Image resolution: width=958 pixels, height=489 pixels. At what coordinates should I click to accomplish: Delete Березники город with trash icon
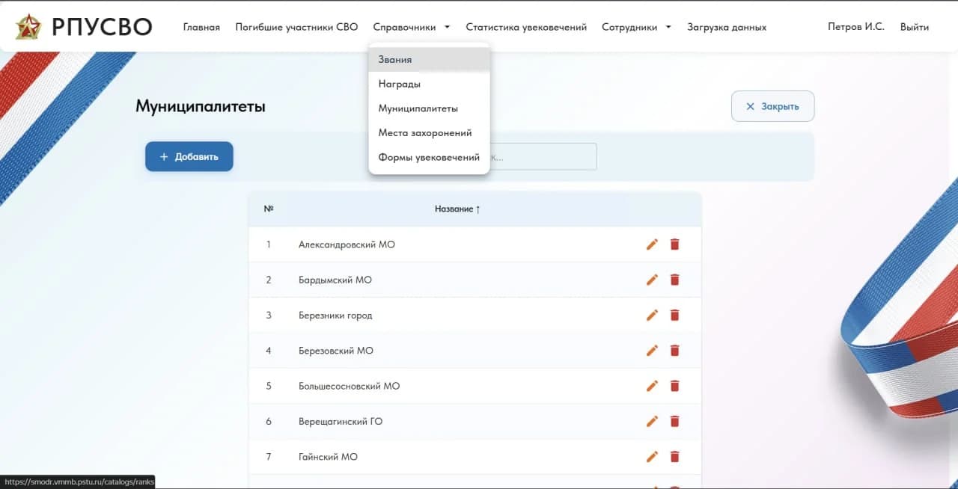click(674, 315)
